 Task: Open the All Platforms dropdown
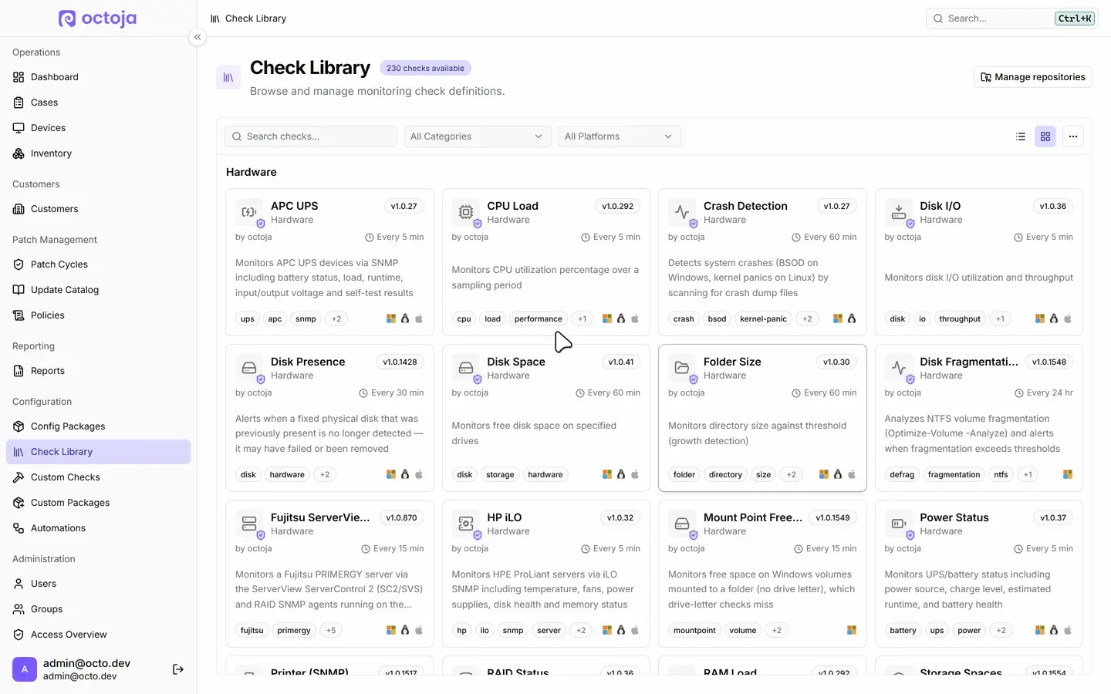pos(620,136)
